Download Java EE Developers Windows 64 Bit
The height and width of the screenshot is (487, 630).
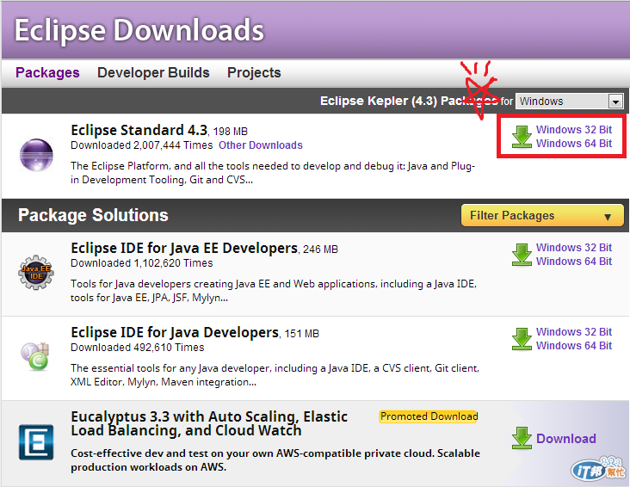click(574, 262)
